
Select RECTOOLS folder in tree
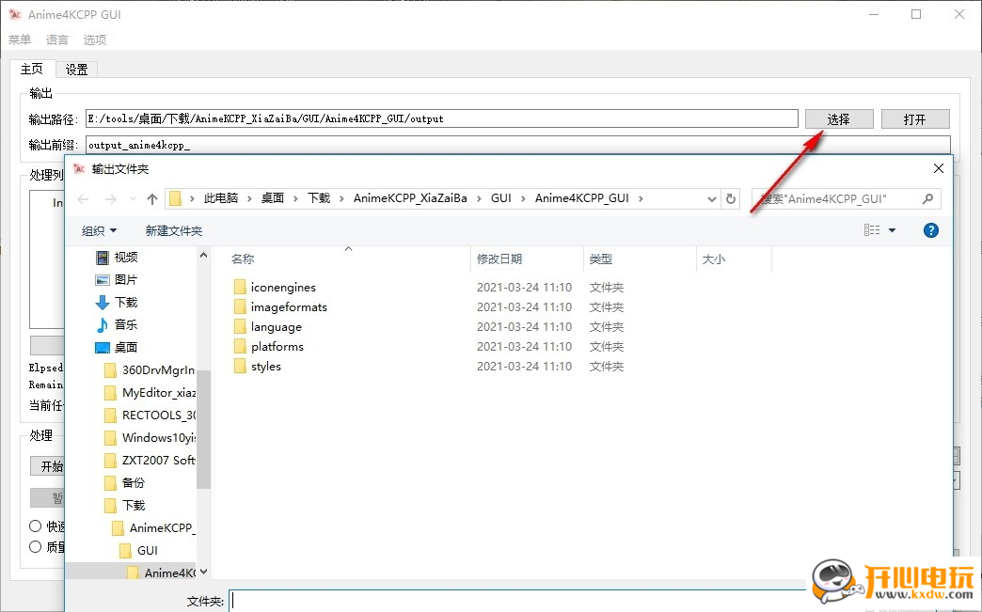(150, 415)
